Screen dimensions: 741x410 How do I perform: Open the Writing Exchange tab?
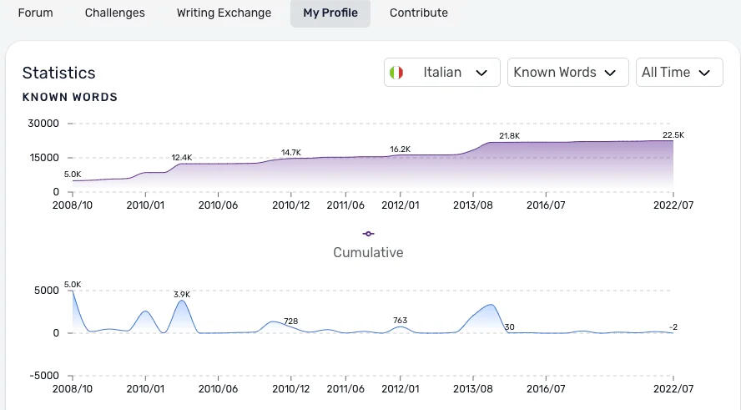pos(224,13)
